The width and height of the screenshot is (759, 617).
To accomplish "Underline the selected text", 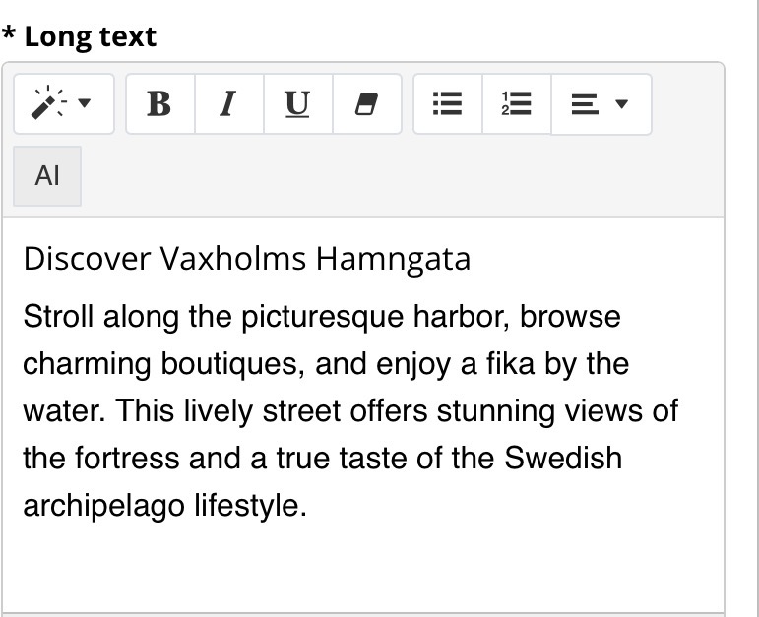I will [x=297, y=103].
